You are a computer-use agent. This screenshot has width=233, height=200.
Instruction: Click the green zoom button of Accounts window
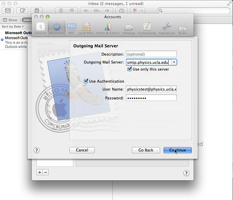pos(47,17)
